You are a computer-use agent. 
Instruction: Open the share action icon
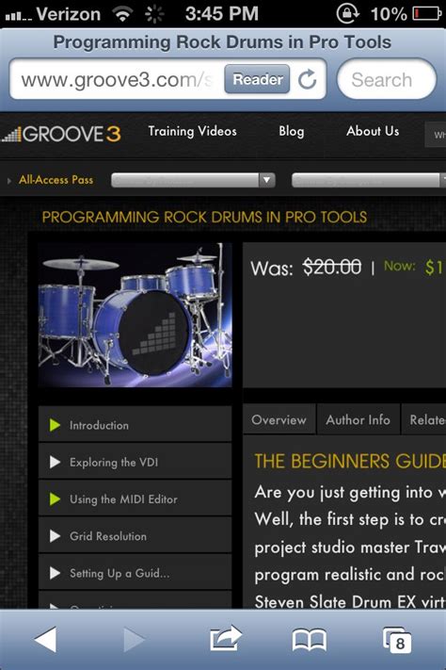[225, 638]
